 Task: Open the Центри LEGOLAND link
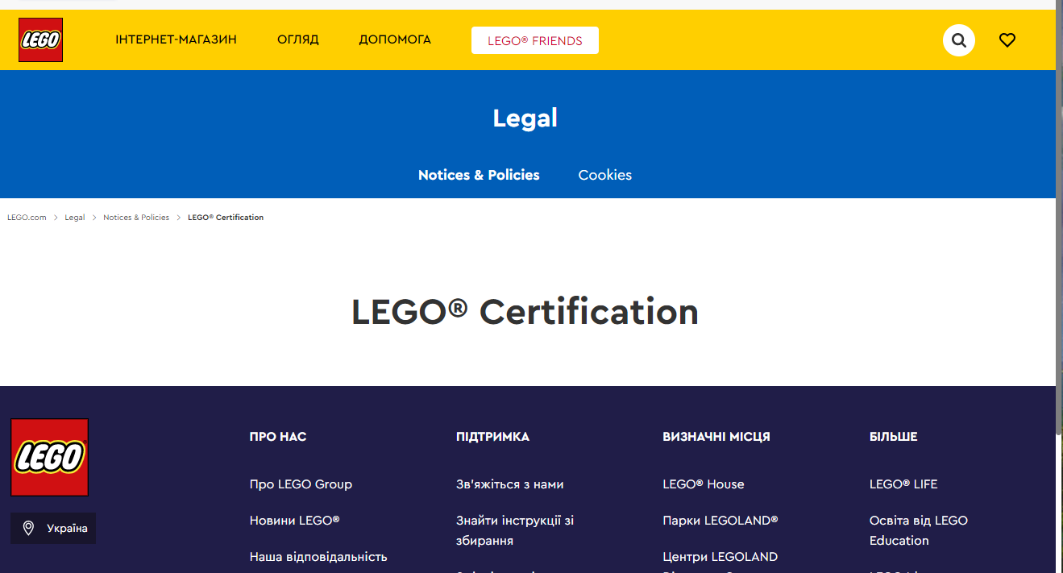pos(720,557)
